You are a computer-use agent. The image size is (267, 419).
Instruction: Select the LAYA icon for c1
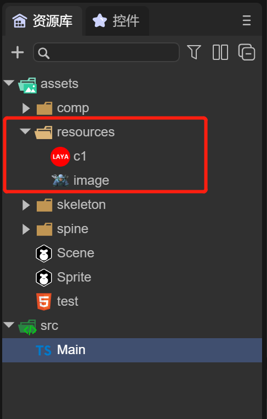coord(60,157)
